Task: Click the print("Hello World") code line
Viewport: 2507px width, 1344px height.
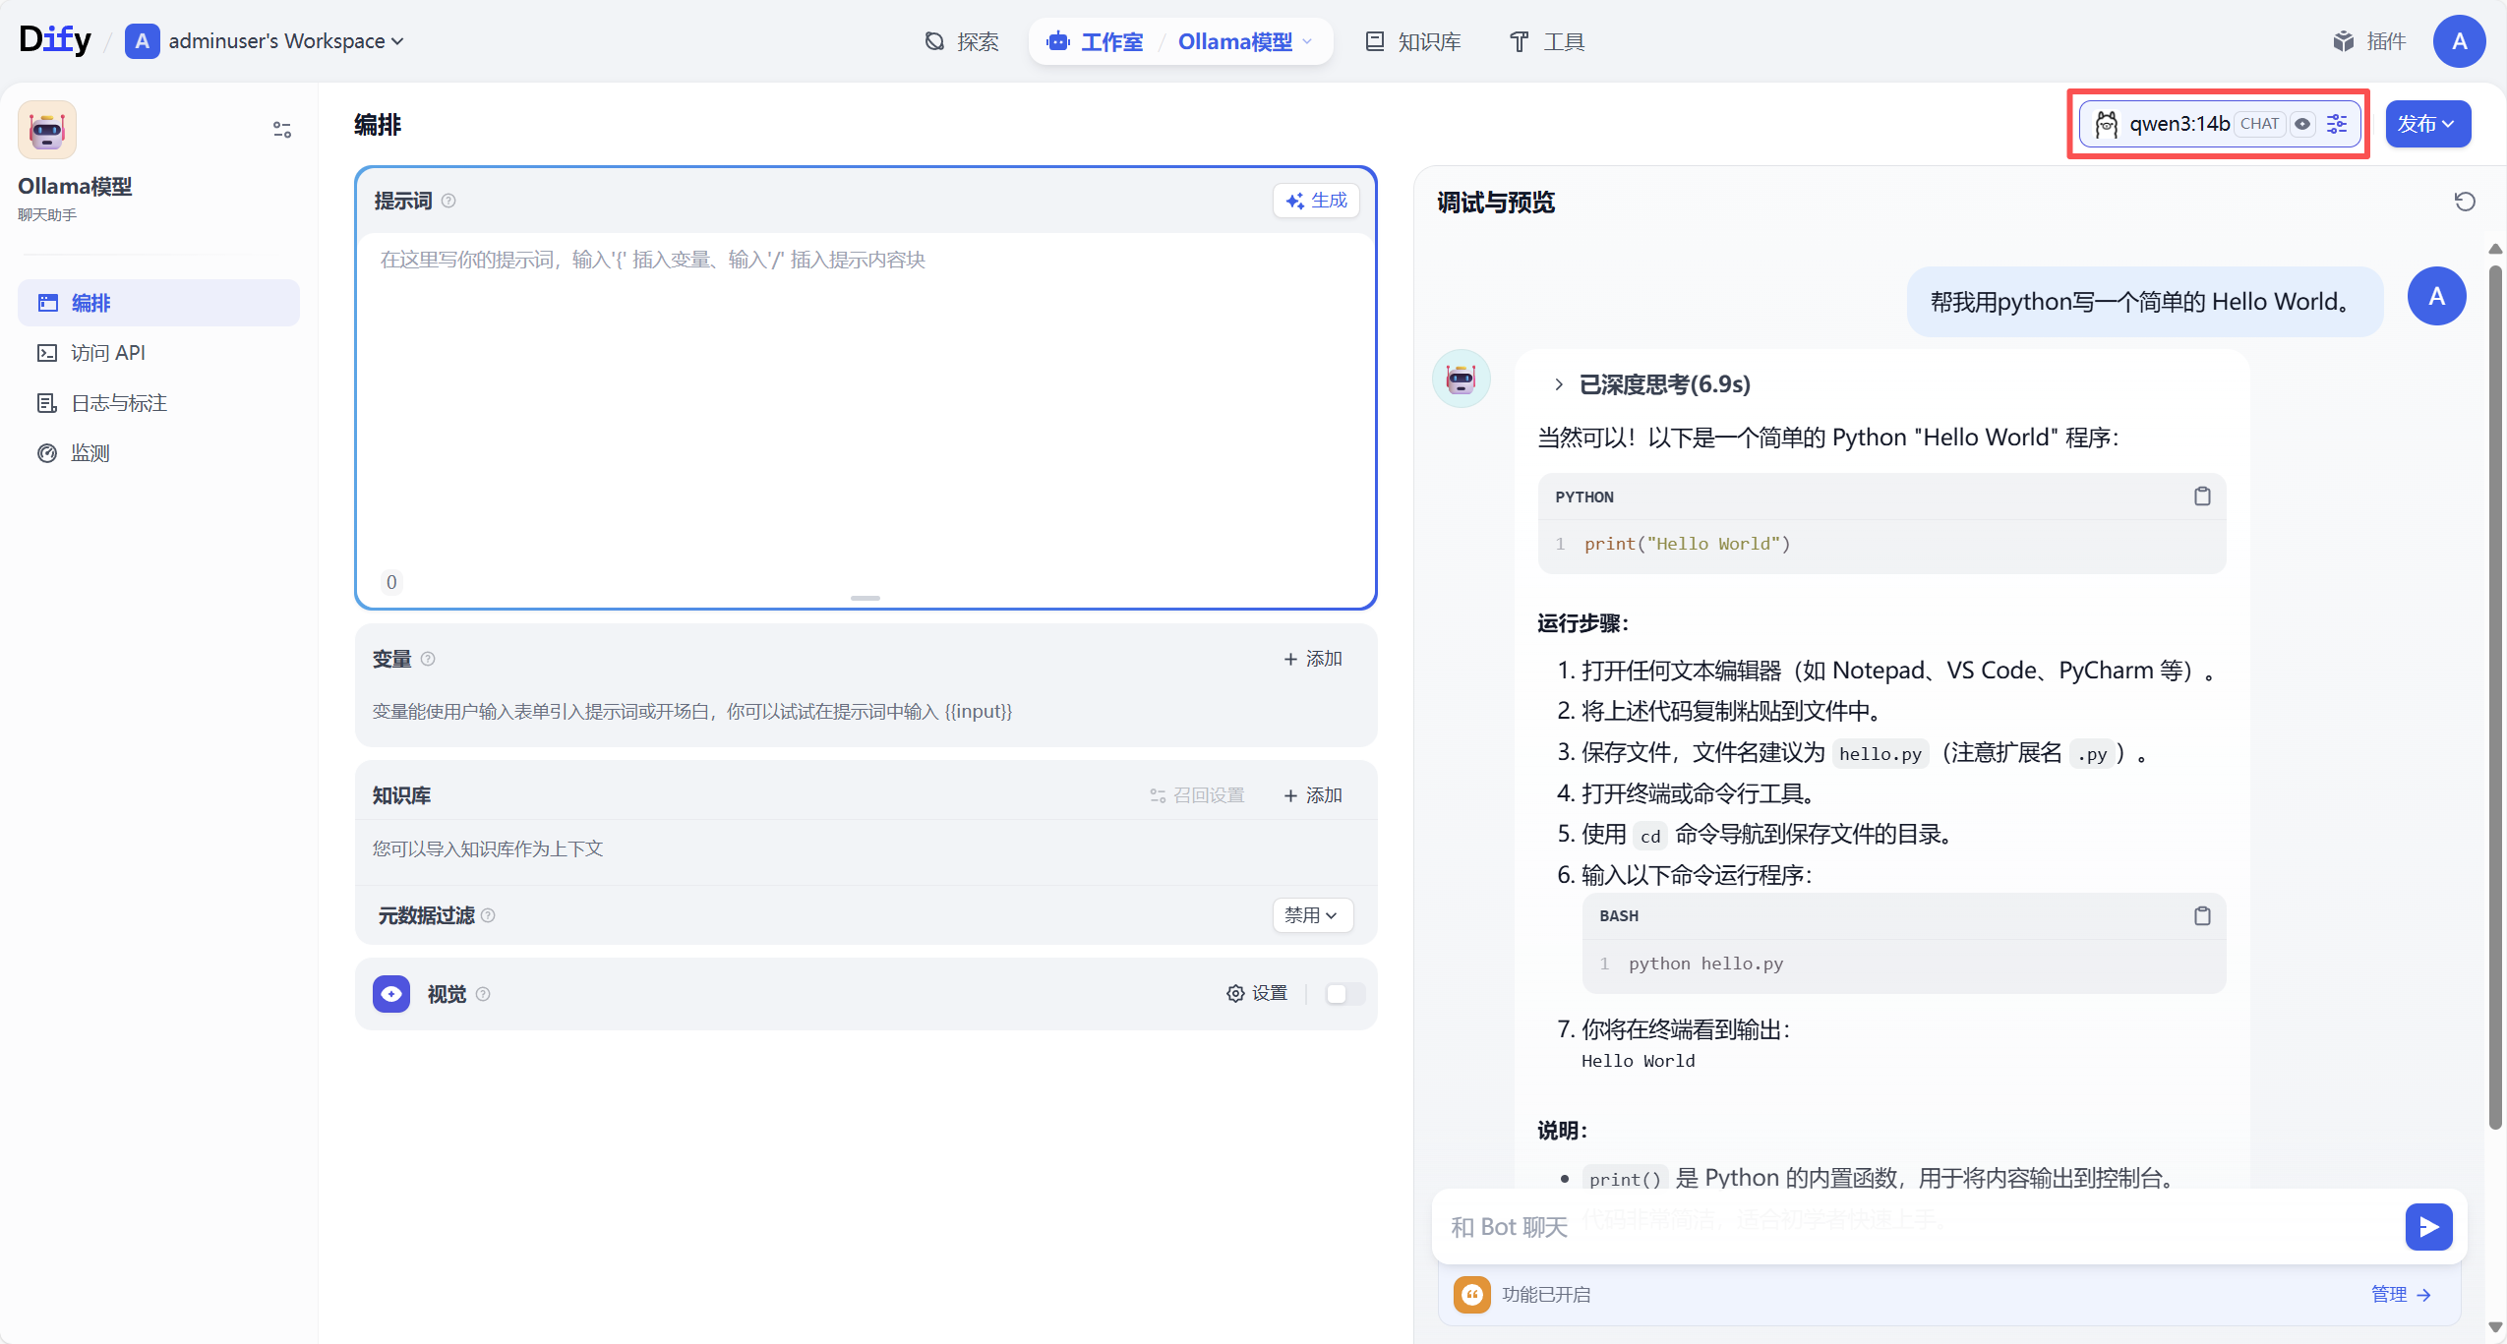Action: (1687, 544)
